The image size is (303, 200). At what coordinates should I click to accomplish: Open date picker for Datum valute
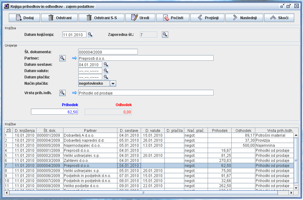[x=106, y=71]
